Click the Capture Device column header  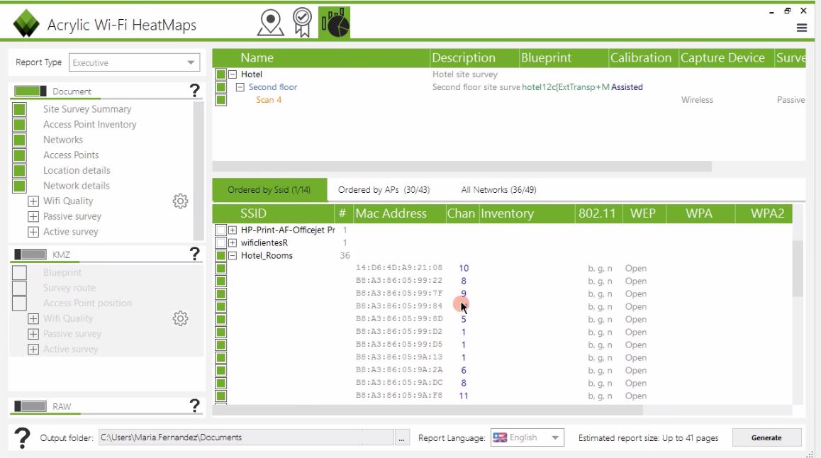coord(726,57)
